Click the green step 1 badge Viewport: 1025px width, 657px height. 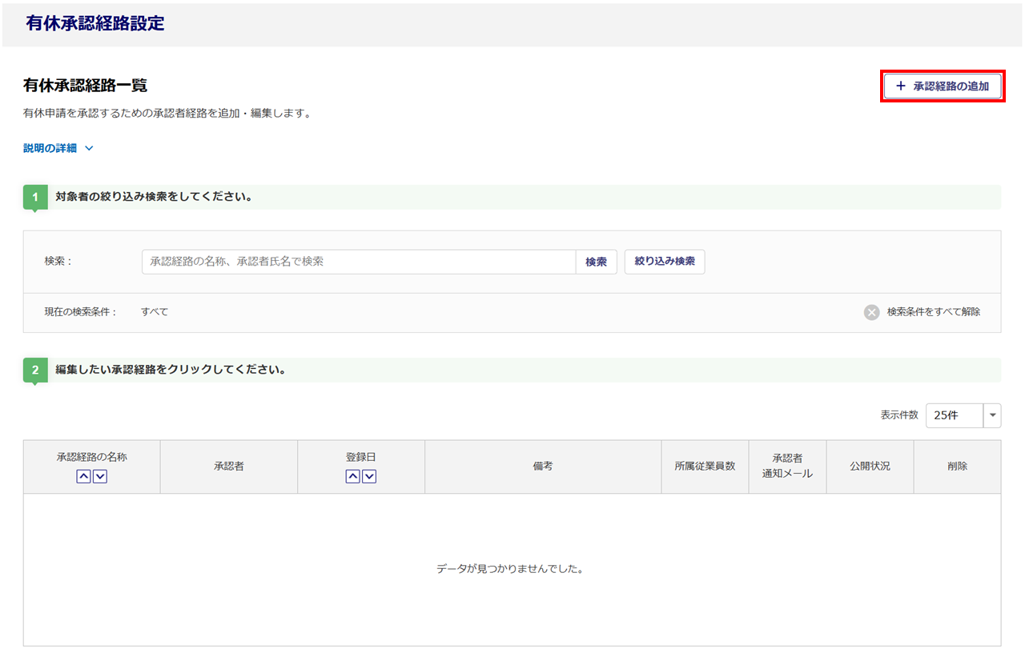pyautogui.click(x=35, y=197)
